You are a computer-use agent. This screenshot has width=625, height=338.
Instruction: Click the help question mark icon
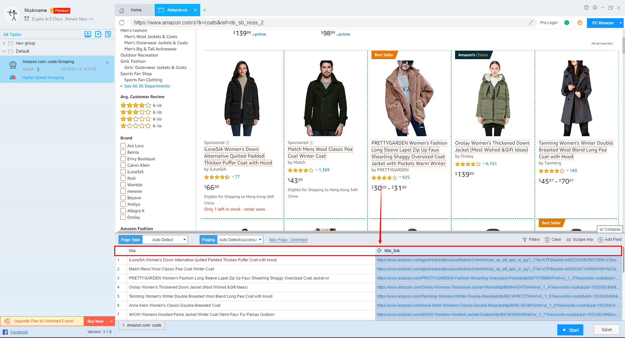(586, 7)
